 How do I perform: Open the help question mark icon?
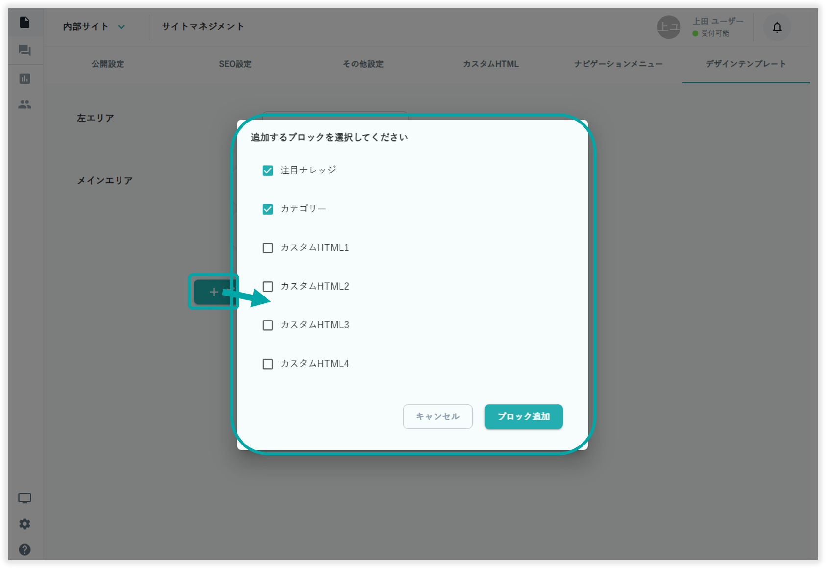24,550
